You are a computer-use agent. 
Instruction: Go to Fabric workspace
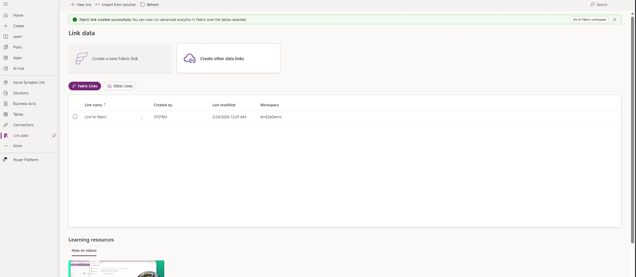click(x=589, y=20)
